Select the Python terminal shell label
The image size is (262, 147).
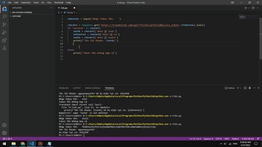[230, 88]
